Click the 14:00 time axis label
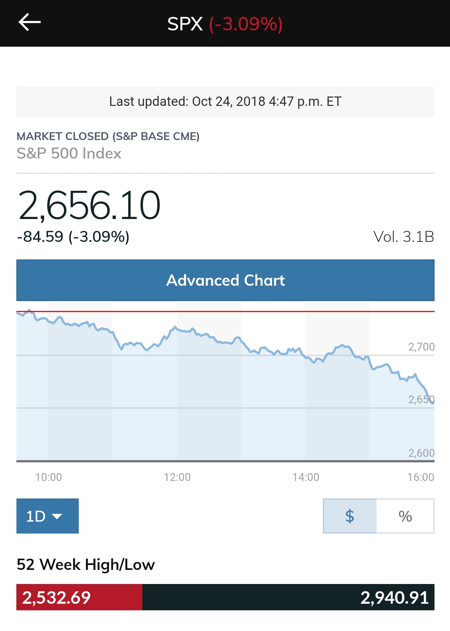This screenshot has height=631, width=450. (306, 477)
